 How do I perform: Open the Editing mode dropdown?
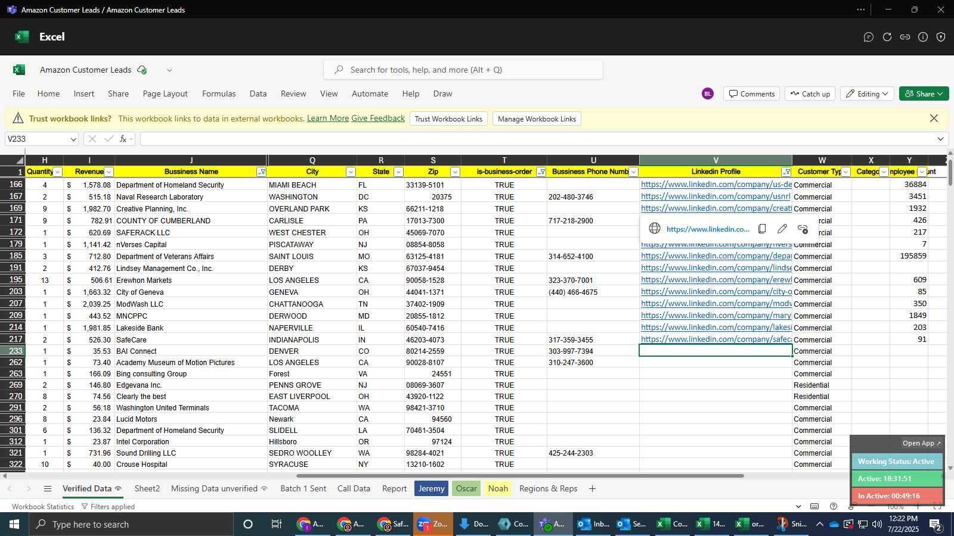click(x=866, y=94)
